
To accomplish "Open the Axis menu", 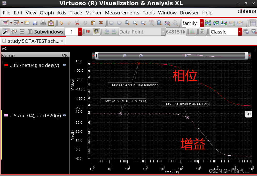I will [62, 13].
